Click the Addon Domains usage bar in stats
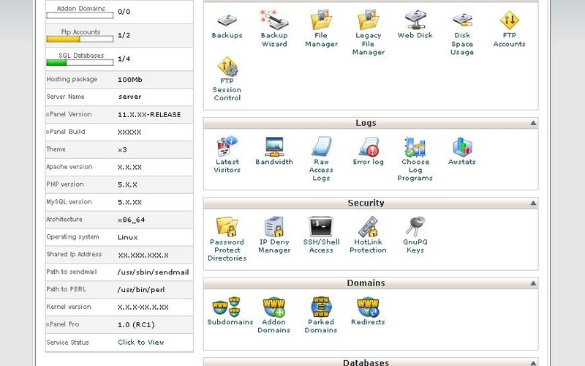This screenshot has width=585, height=366. click(x=80, y=15)
